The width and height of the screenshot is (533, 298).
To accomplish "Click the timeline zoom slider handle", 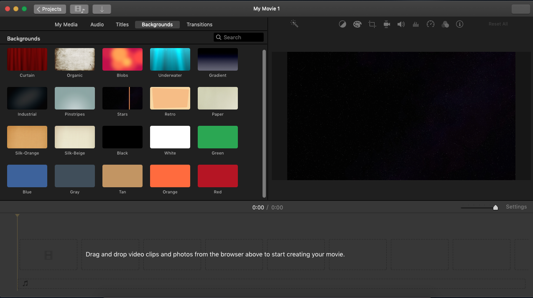I will point(495,207).
